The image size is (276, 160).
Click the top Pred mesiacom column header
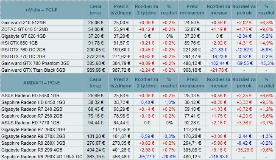pos(192,10)
